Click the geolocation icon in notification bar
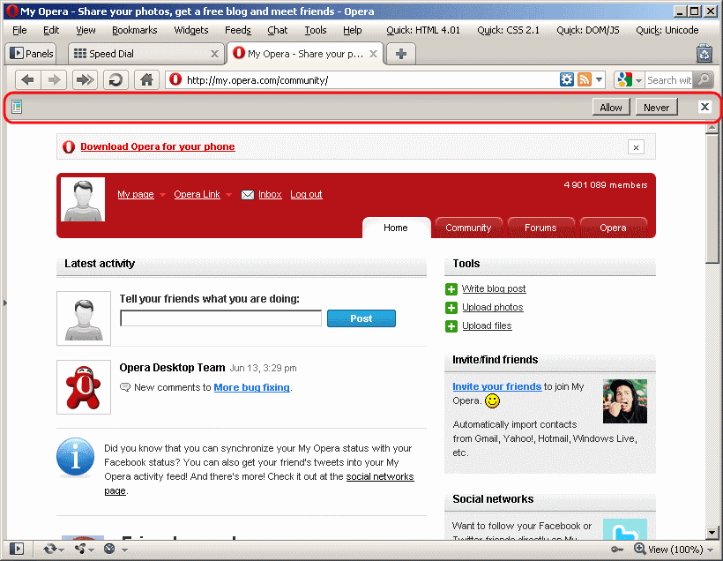Screen dimensions: 723x561 (x=17, y=107)
